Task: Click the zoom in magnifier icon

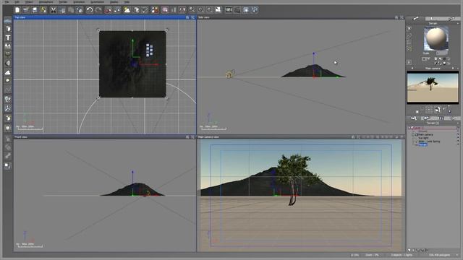Action: click(200, 10)
